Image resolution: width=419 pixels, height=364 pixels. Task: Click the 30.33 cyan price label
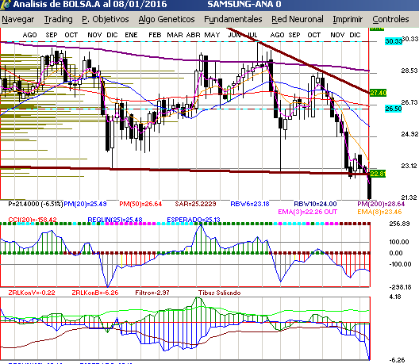394,41
